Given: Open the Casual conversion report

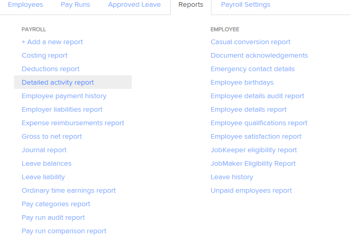Looking at the screenshot, I should [250, 42].
